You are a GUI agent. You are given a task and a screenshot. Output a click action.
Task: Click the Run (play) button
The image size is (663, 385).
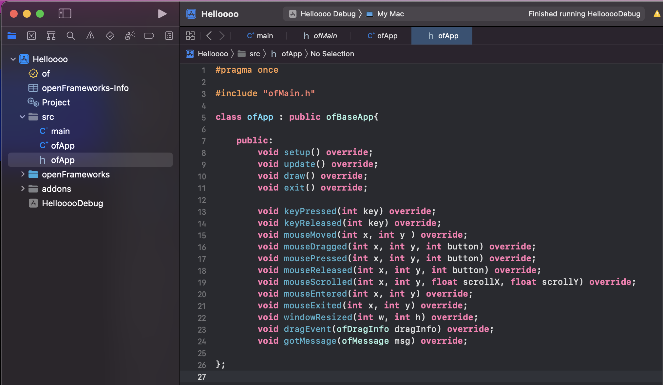(162, 14)
